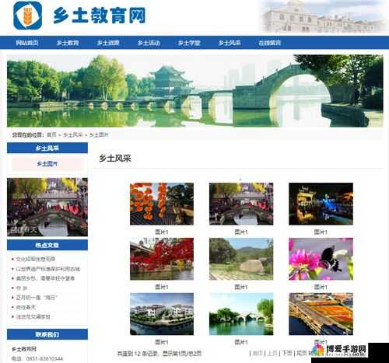Open the first hot article link
The image size is (389, 363).
[x=36, y=259]
